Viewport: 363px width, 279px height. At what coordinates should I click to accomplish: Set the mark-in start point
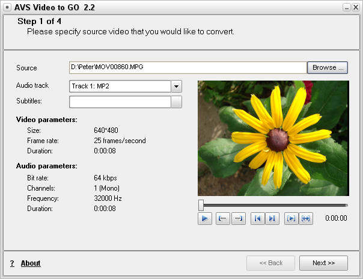click(x=222, y=218)
